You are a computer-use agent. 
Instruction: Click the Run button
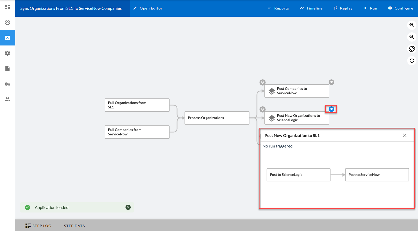[370, 8]
